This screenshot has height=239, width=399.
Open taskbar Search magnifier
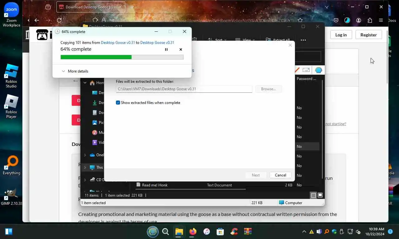tap(166, 232)
